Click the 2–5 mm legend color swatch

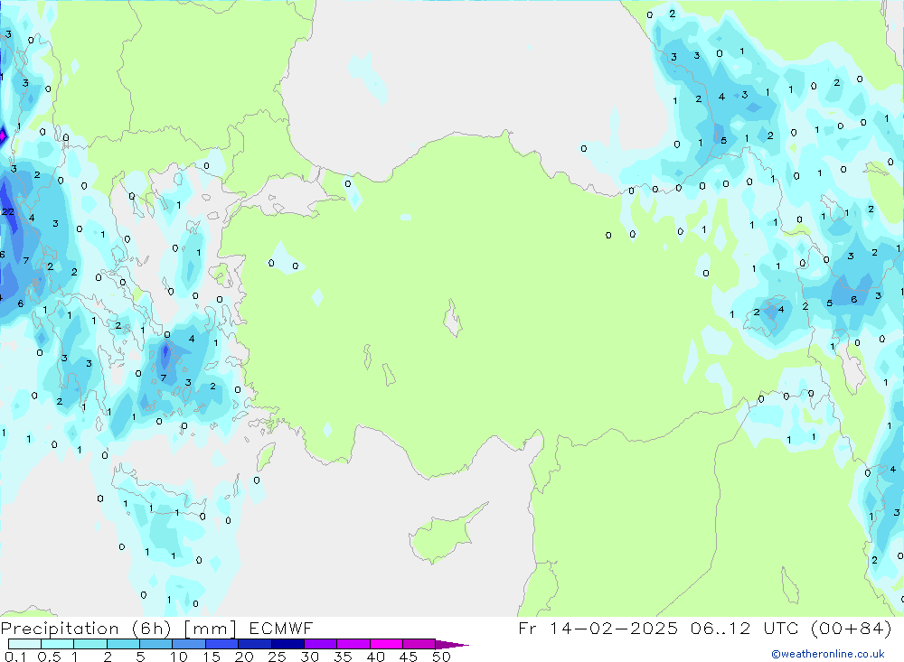tap(123, 644)
